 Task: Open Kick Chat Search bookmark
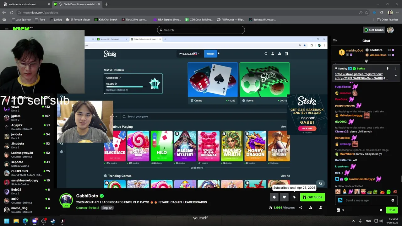click(x=106, y=19)
